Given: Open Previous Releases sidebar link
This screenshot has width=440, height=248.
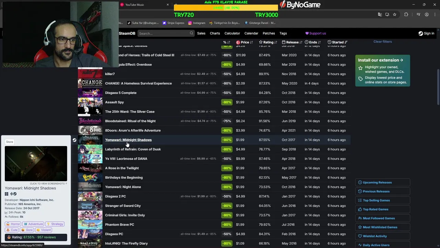Looking at the screenshot, I should click(x=383, y=192).
